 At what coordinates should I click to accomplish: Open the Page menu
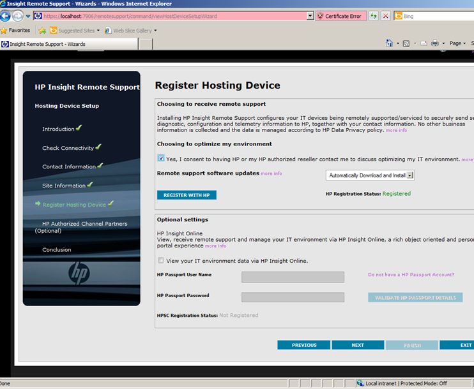point(457,43)
